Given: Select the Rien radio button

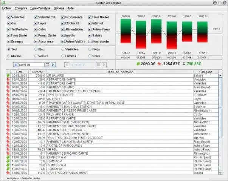Looking at the screenshot, I should point(36,49).
